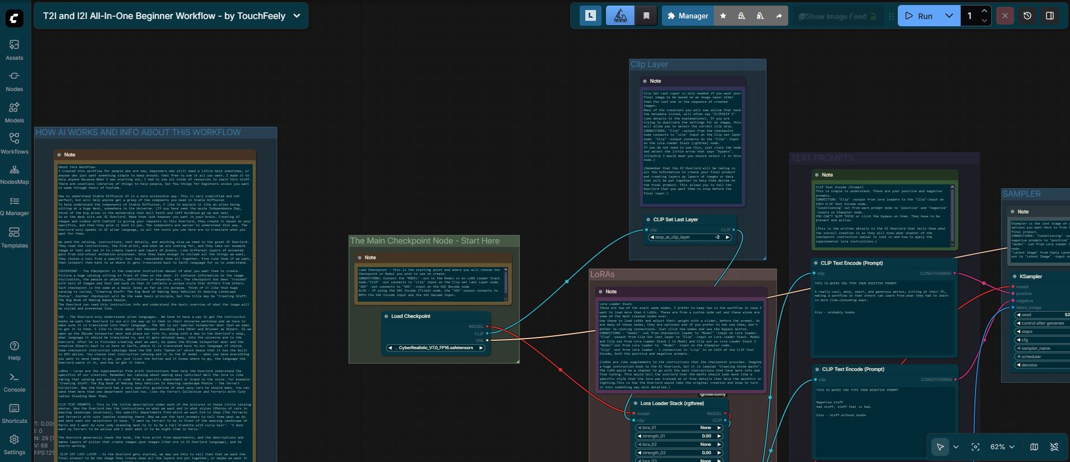Image resolution: width=1070 pixels, height=462 pixels.
Task: Open the Models library panel
Action: tap(15, 112)
